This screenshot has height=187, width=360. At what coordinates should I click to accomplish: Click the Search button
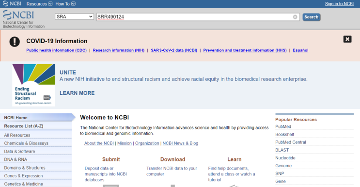pos(312,17)
